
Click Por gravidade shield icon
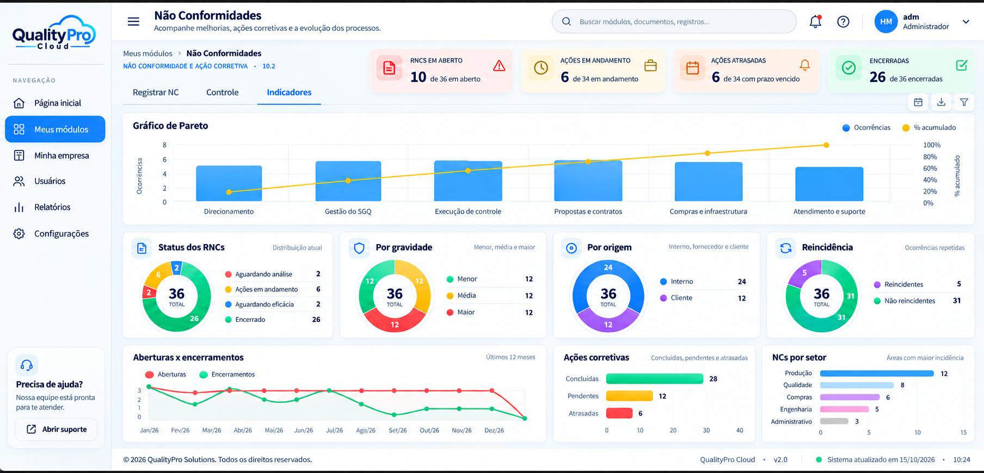click(359, 248)
